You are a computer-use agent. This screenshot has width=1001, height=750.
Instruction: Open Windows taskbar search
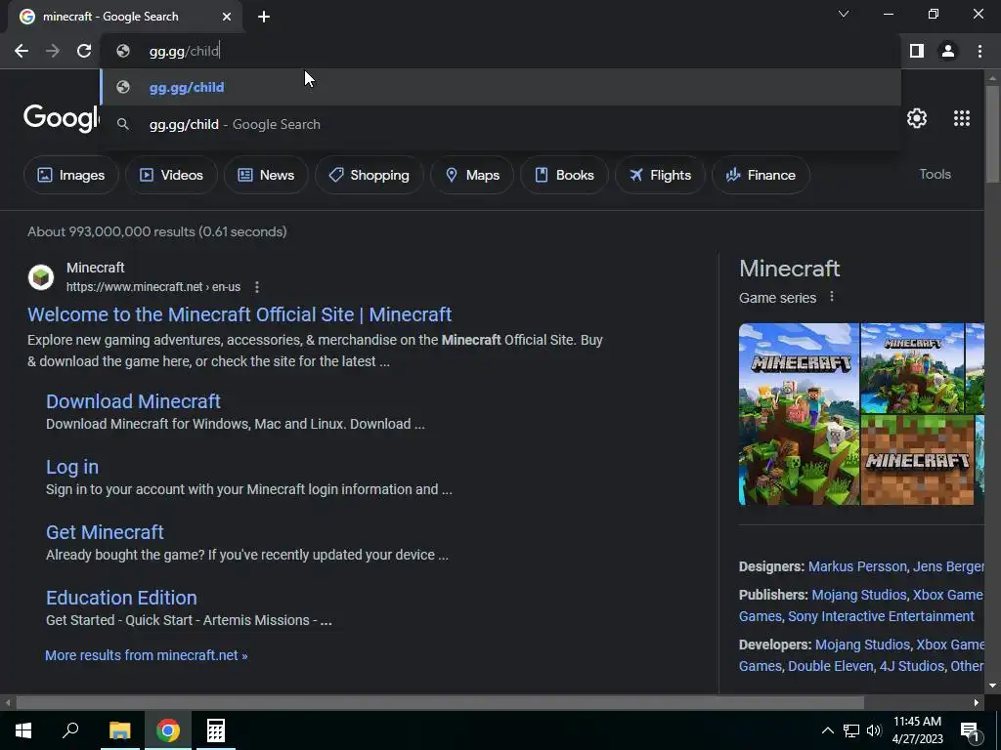70,730
